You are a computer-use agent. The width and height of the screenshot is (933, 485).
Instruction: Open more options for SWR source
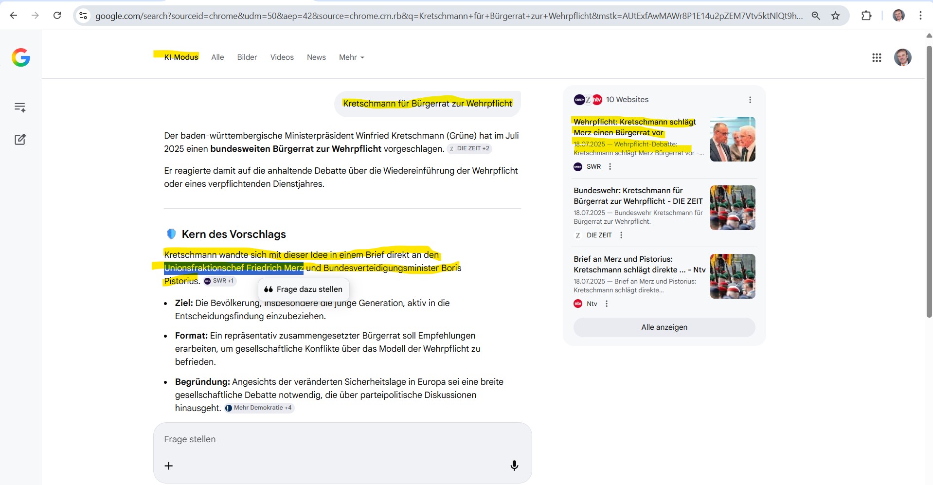coord(610,166)
